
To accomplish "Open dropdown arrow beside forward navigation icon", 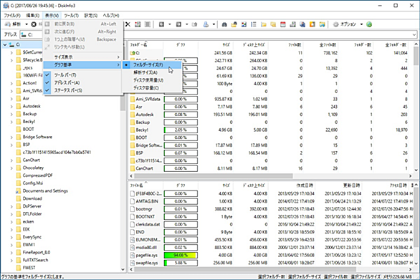I will click(x=186, y=24).
